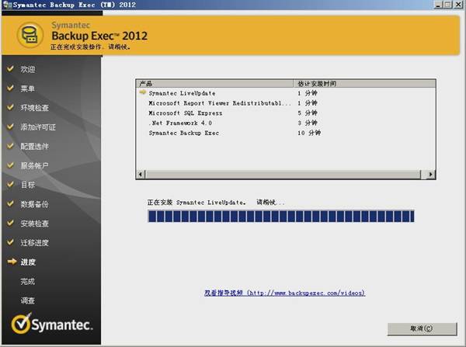The width and height of the screenshot is (466, 347).
Task: Select the 配置选件 step in sidebar
Action: pyautogui.click(x=34, y=147)
